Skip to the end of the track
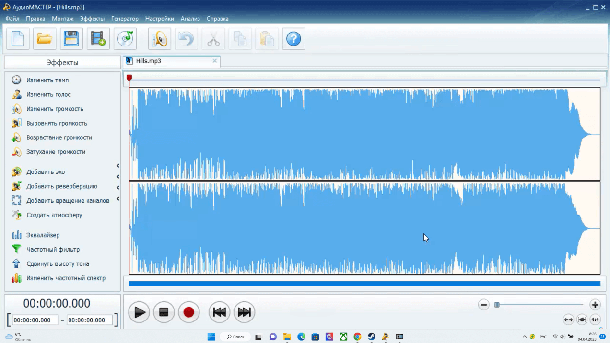This screenshot has width=610, height=343. coord(245,312)
